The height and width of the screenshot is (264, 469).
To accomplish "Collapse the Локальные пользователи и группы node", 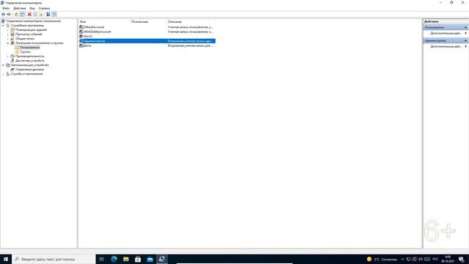I will 8,43.
